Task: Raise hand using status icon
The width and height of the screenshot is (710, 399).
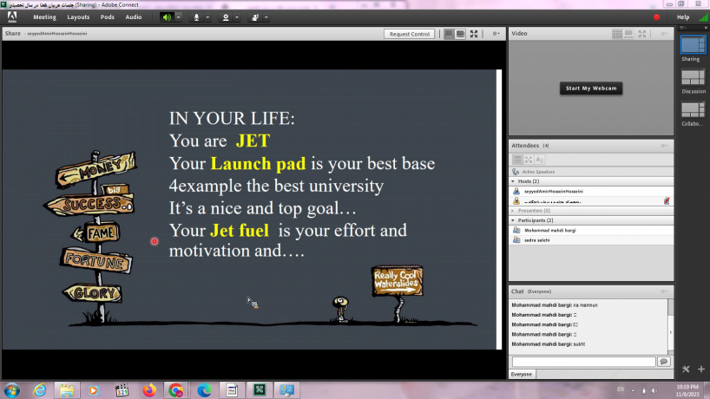Action: pos(255,17)
